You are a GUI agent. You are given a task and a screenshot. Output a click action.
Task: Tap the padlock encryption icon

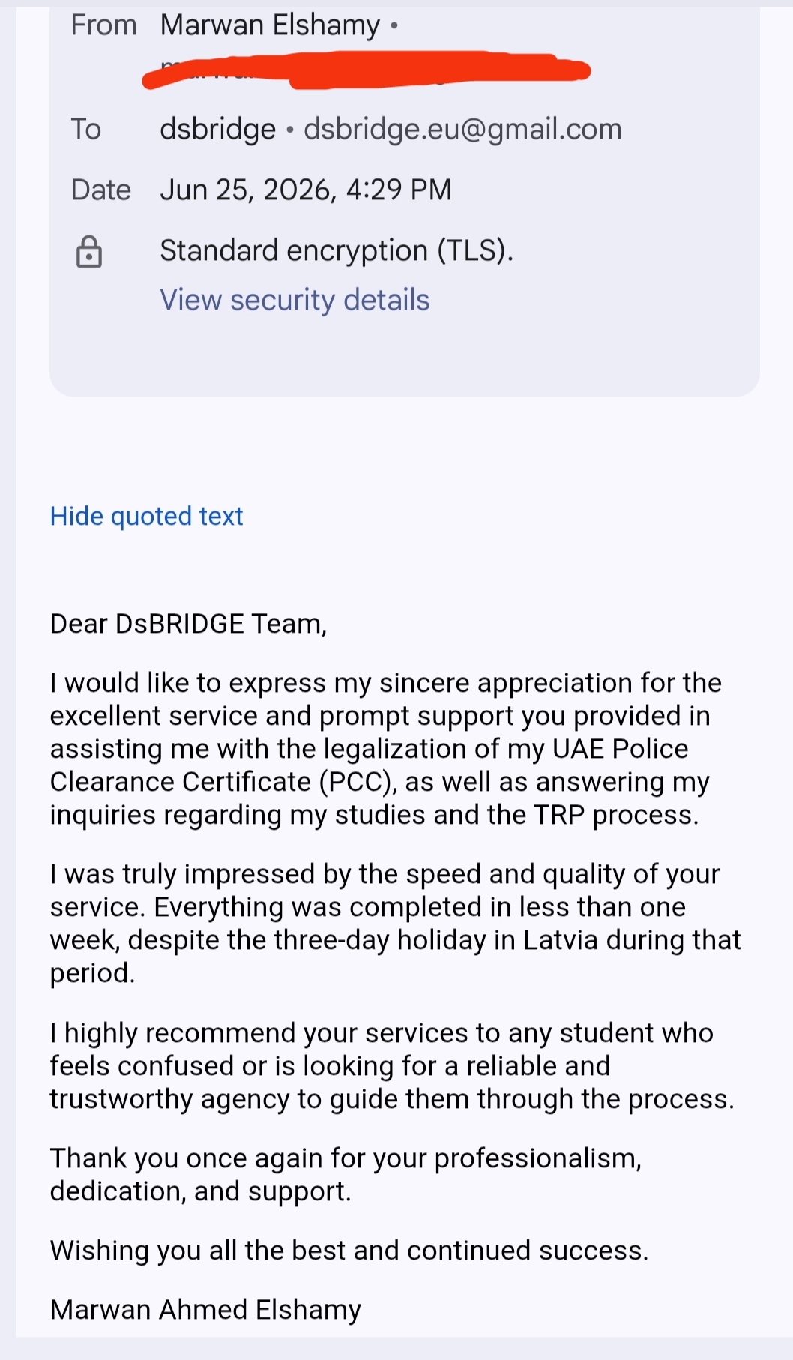89,251
